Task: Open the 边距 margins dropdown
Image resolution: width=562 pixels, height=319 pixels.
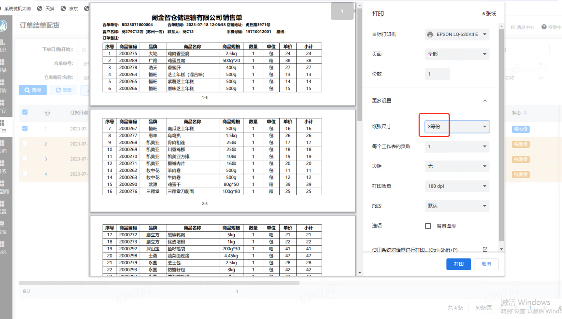Action: [457, 166]
